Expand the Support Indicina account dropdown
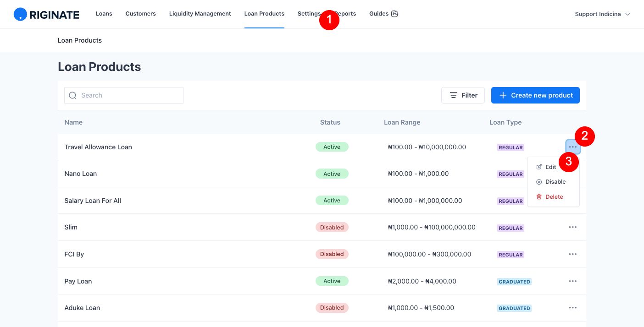The height and width of the screenshot is (327, 644). (x=602, y=14)
